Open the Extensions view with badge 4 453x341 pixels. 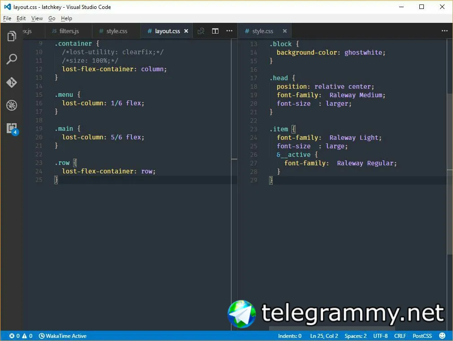click(12, 129)
